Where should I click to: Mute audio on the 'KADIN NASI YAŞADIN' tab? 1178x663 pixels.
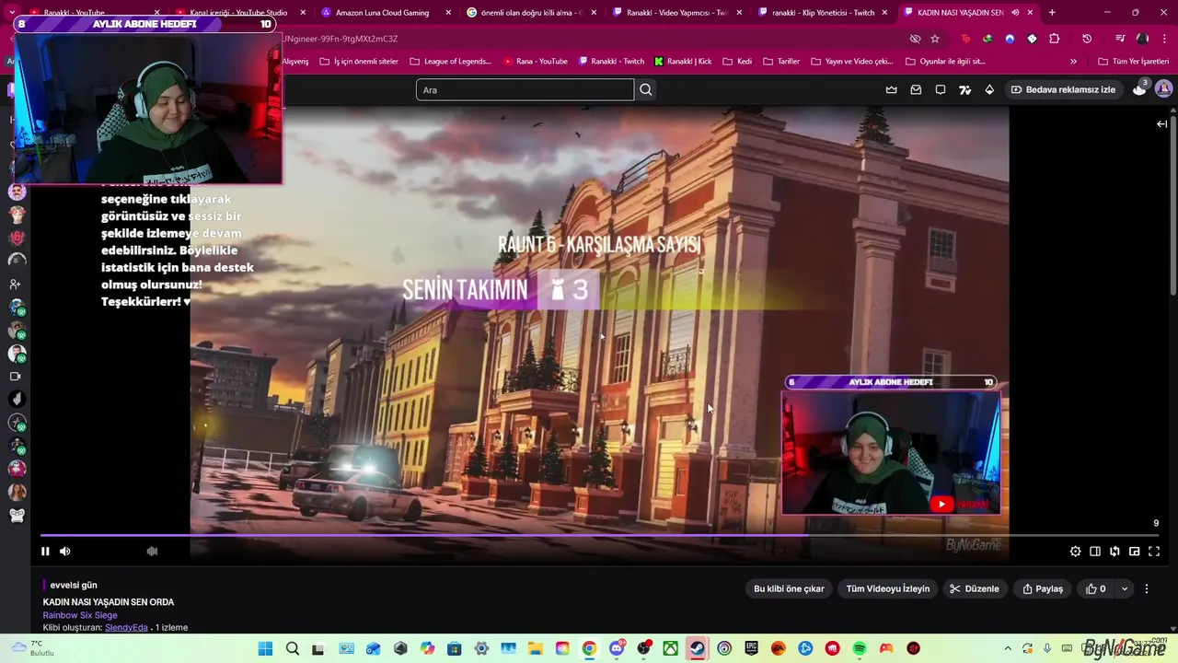1015,13
